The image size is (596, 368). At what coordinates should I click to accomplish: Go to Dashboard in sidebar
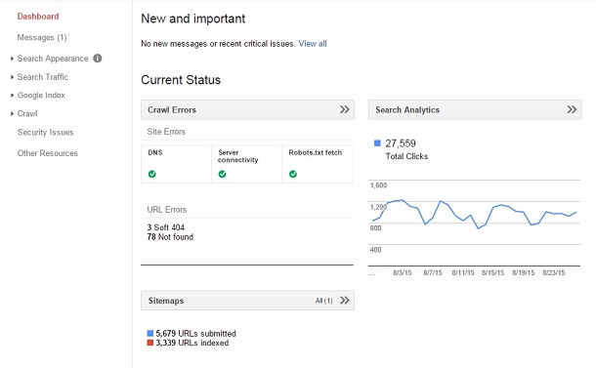(x=38, y=17)
